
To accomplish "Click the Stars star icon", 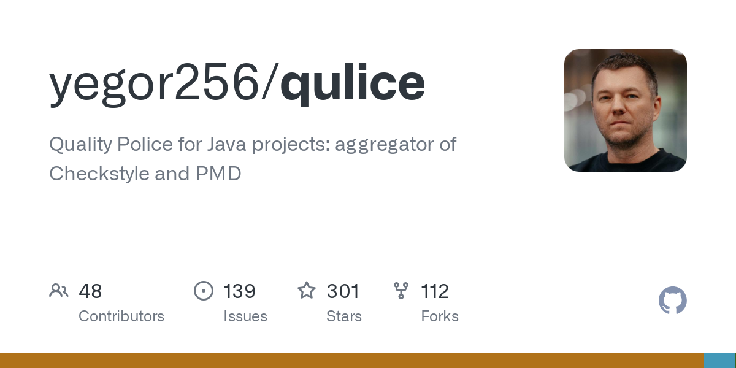I will tap(307, 290).
